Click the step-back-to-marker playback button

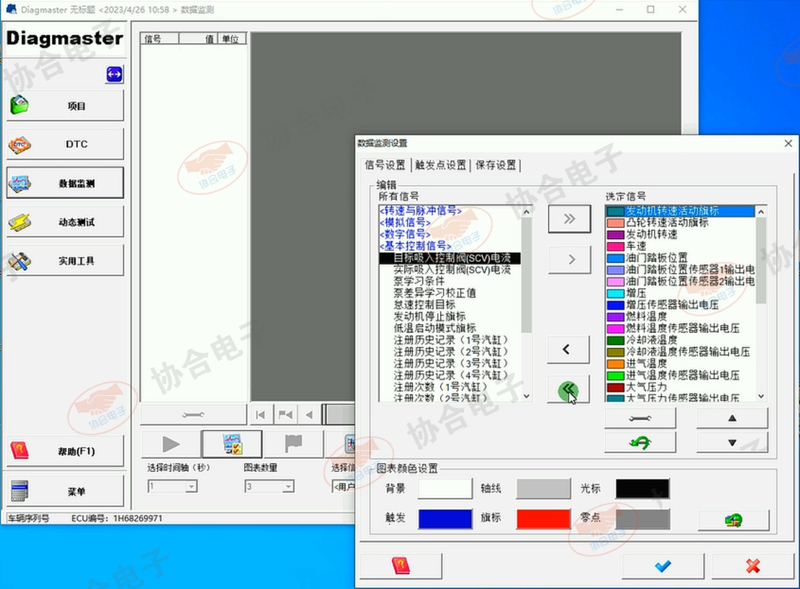coord(285,415)
